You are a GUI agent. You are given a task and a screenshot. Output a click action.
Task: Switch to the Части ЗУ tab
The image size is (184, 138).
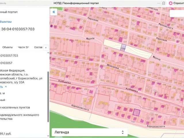coord(23,47)
